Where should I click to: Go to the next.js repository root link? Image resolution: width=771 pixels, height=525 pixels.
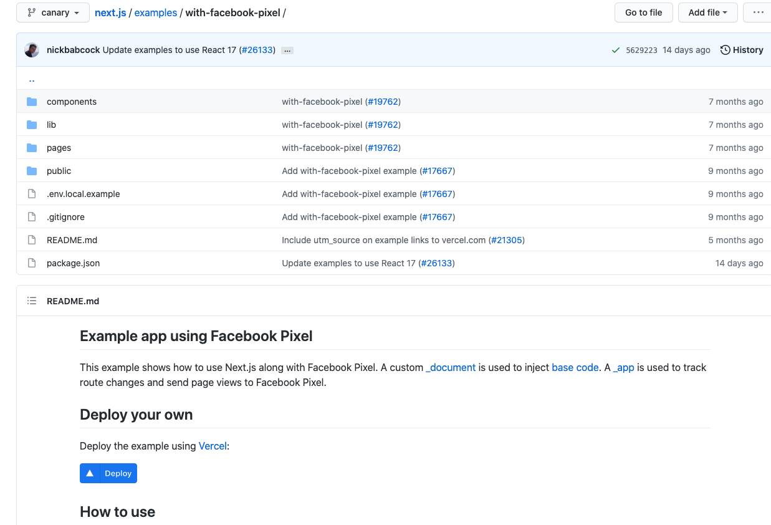(x=110, y=12)
